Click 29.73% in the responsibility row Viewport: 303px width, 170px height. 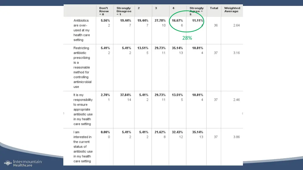point(160,95)
